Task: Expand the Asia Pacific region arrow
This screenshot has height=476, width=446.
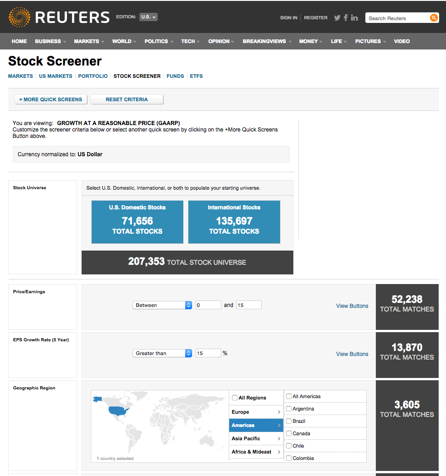Action: [279, 438]
